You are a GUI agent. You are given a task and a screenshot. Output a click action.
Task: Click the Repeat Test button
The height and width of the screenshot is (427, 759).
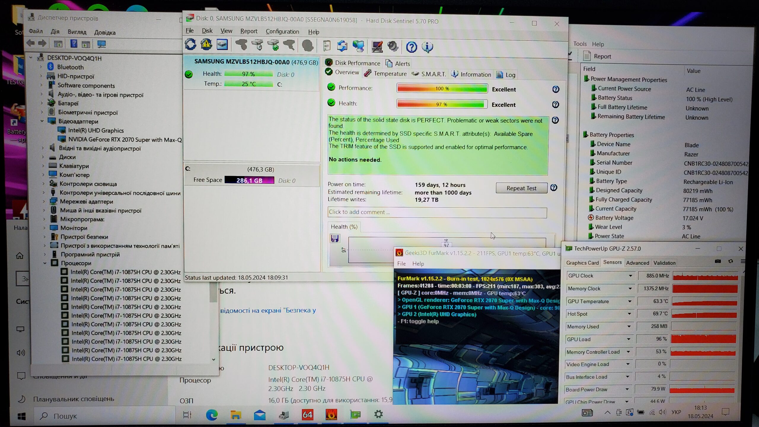click(x=521, y=188)
